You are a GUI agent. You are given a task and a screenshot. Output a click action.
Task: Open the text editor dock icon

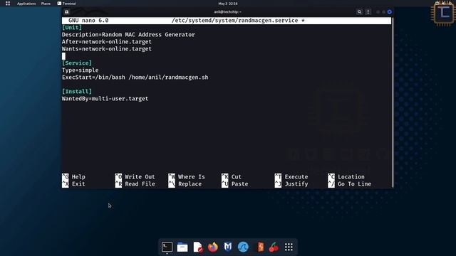(198, 247)
